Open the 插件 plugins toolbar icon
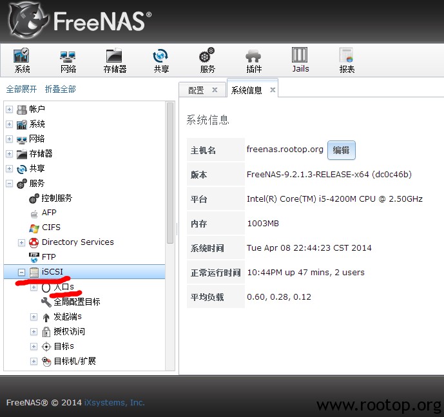This screenshot has height=417, width=444. click(253, 56)
